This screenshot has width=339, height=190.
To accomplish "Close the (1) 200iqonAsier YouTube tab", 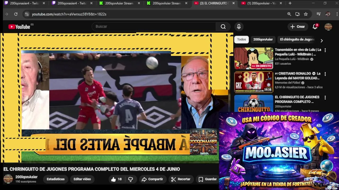I will [x=281, y=3].
